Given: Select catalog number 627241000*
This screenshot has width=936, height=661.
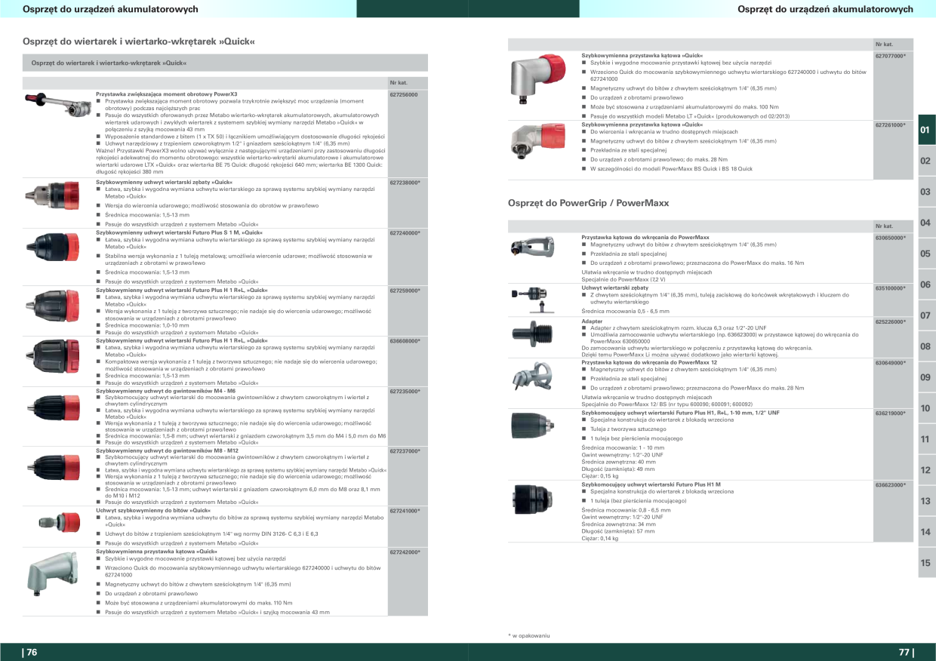Looking at the screenshot, I should [405, 510].
